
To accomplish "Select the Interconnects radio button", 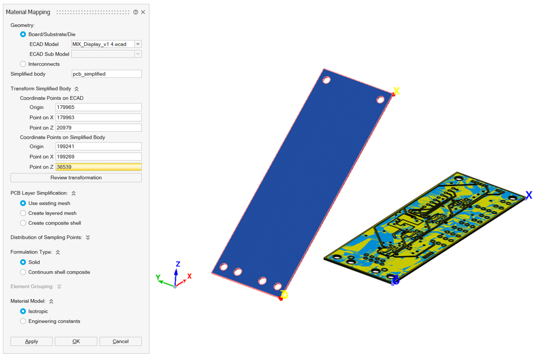I will [23, 64].
